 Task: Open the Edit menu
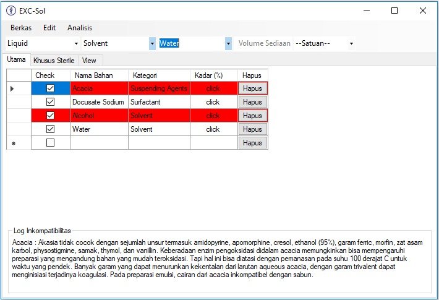(49, 28)
